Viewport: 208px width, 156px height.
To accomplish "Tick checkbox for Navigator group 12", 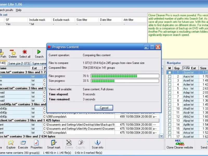I will coord(170,116).
